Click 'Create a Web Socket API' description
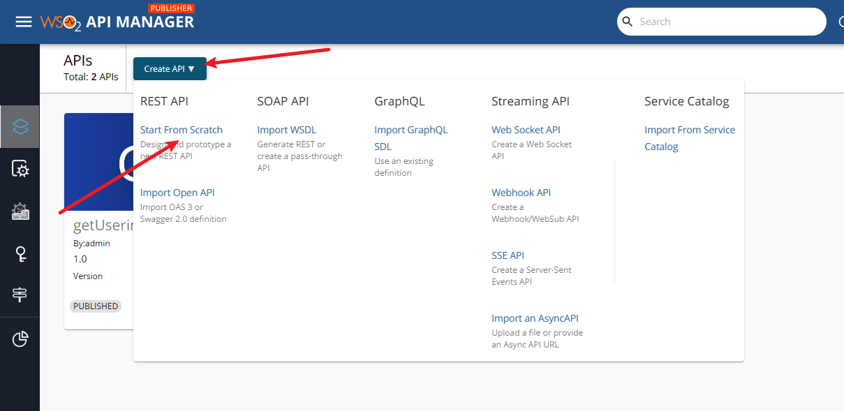Screen dimensions: 844x411 (x=532, y=150)
